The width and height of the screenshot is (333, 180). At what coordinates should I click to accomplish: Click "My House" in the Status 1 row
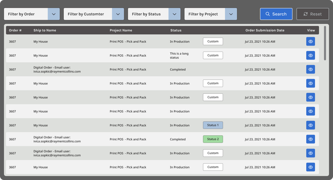(40, 125)
